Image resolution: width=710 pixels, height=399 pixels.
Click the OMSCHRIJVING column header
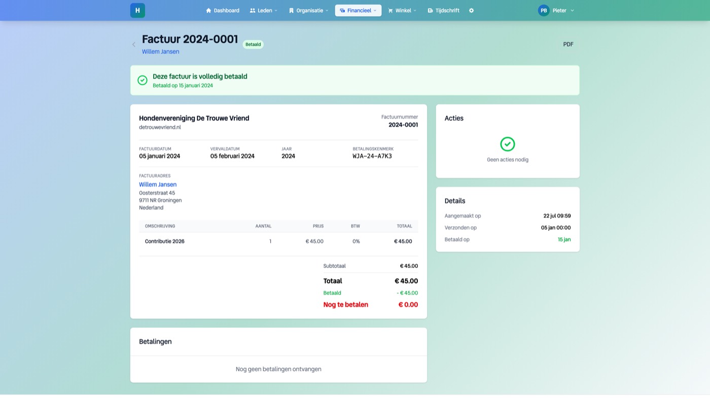pos(160,226)
